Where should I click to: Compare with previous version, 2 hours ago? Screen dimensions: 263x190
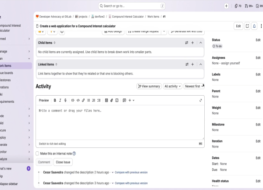pos(131,172)
